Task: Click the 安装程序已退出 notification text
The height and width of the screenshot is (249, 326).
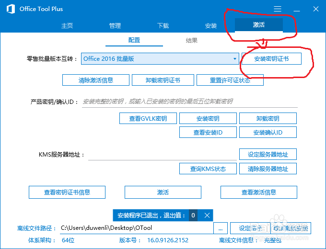Action: click(x=151, y=215)
